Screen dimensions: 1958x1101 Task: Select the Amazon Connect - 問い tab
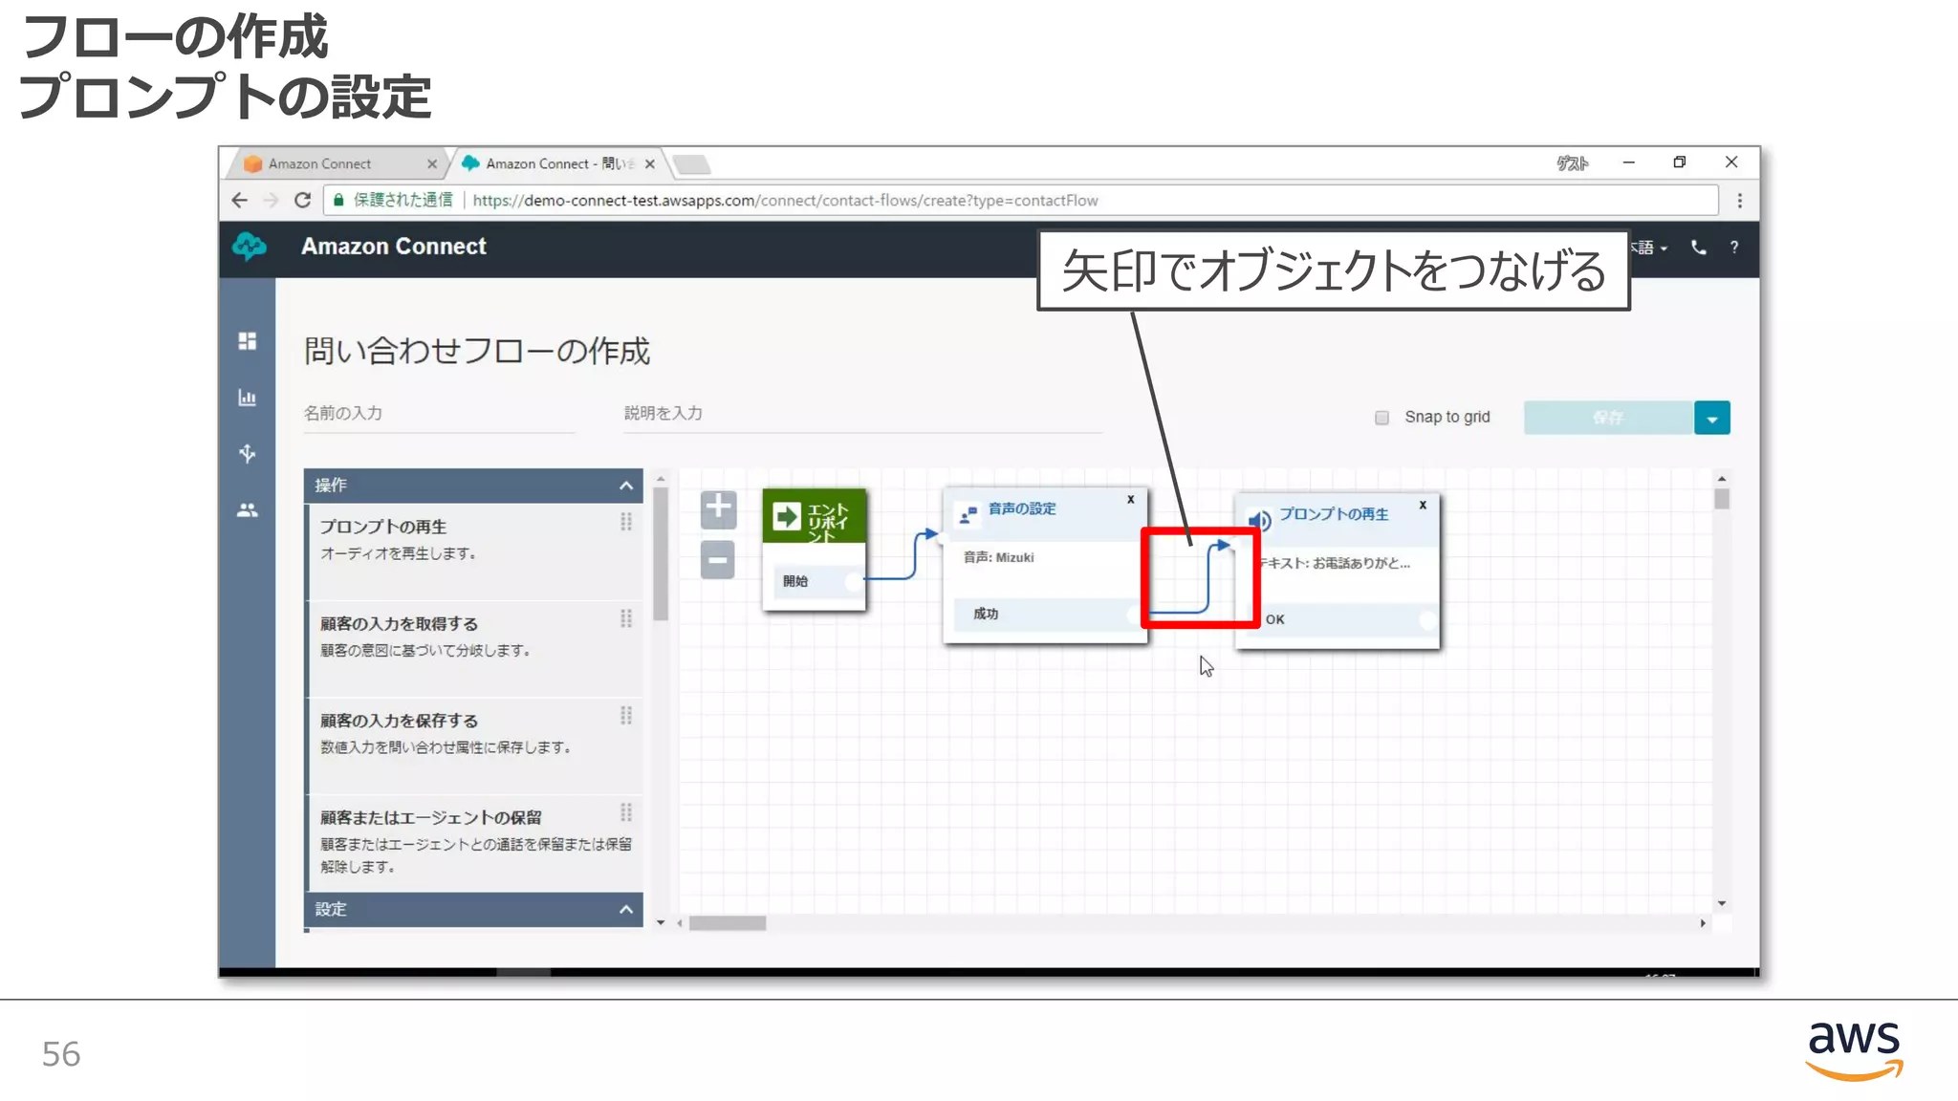[x=559, y=163]
